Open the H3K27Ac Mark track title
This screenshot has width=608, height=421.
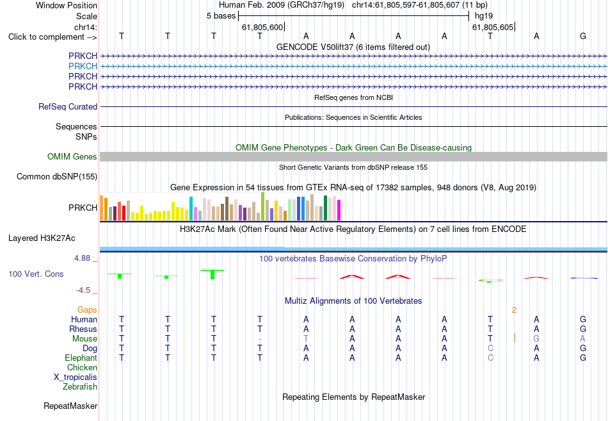pos(353,229)
